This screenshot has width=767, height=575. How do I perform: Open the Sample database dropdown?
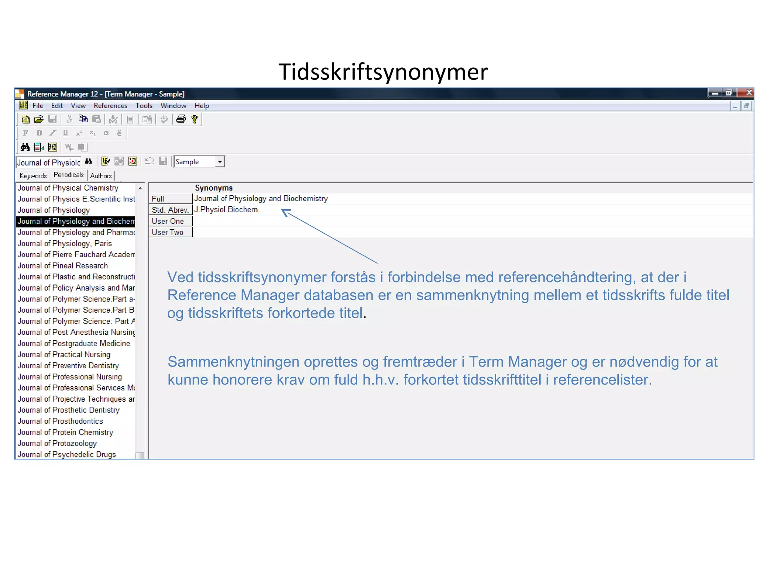pyautogui.click(x=220, y=162)
